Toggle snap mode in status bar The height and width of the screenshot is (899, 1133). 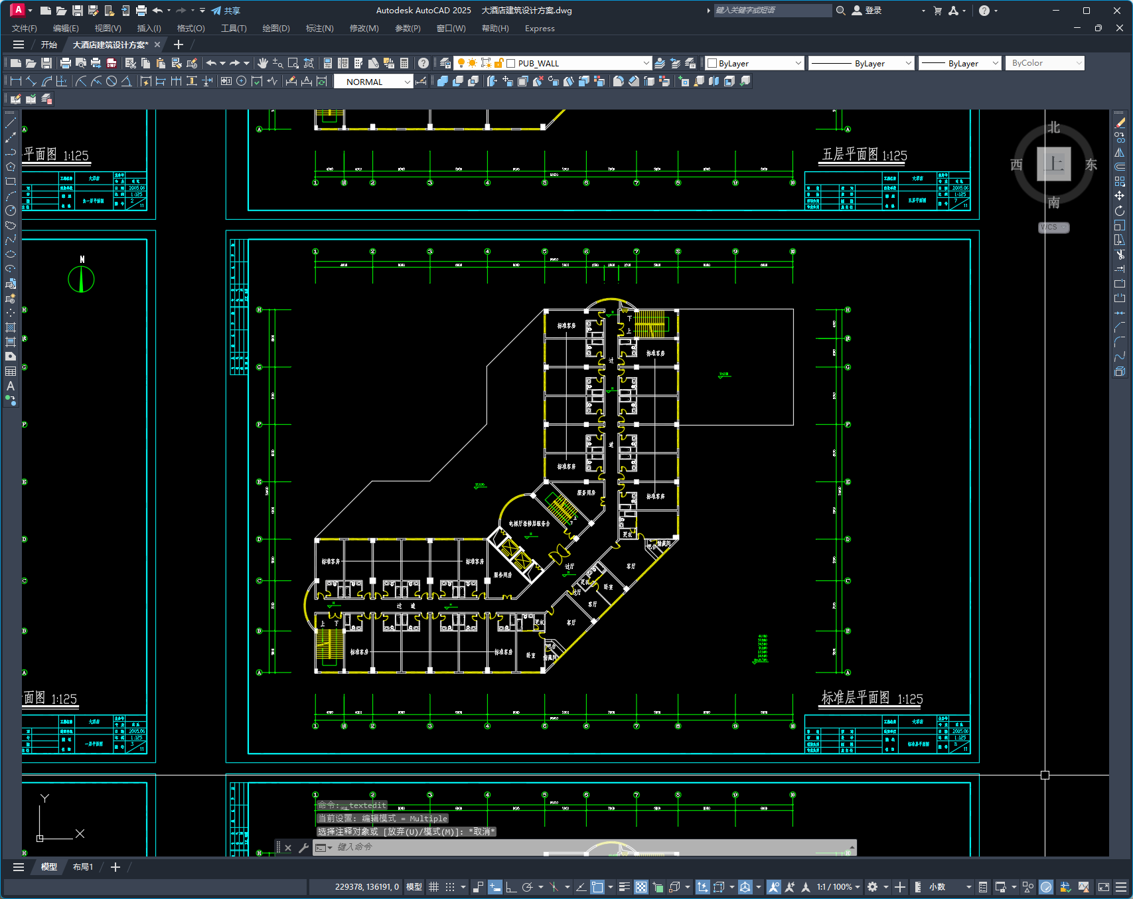(x=450, y=887)
